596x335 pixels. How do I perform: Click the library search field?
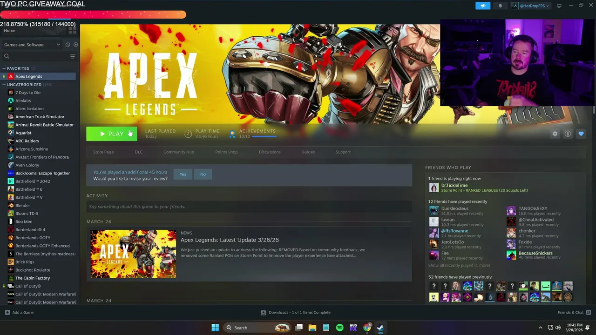point(35,56)
